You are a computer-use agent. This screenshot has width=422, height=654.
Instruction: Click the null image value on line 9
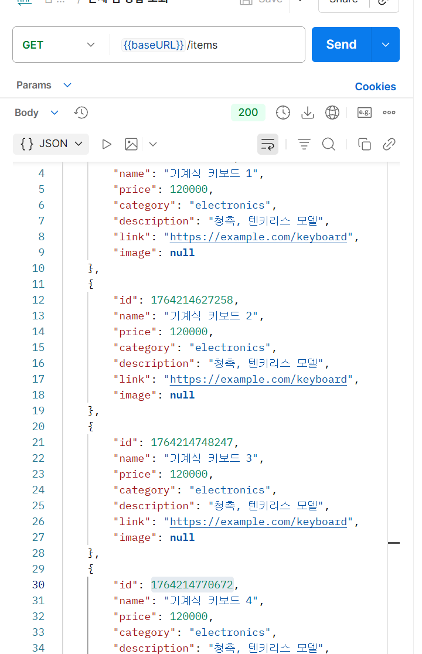point(182,253)
